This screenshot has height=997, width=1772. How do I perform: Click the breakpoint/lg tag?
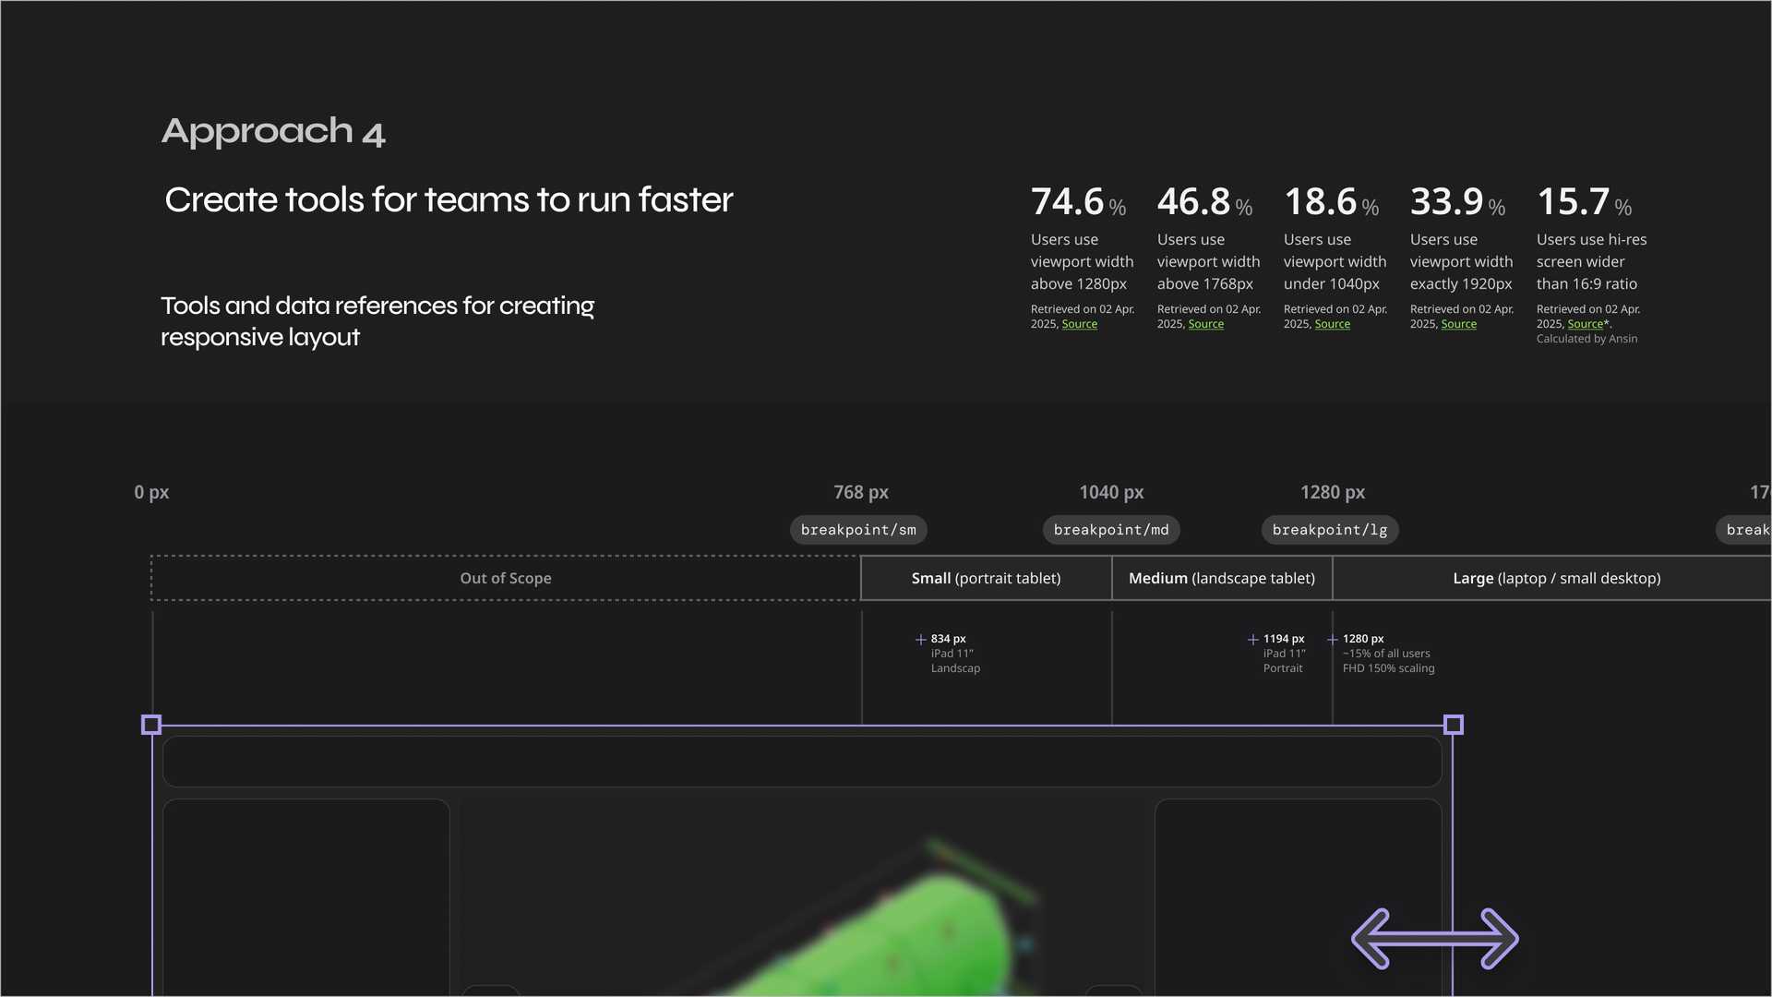click(x=1330, y=530)
